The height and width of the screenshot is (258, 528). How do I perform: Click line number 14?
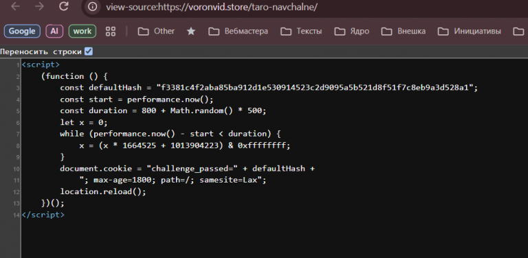tap(16, 215)
